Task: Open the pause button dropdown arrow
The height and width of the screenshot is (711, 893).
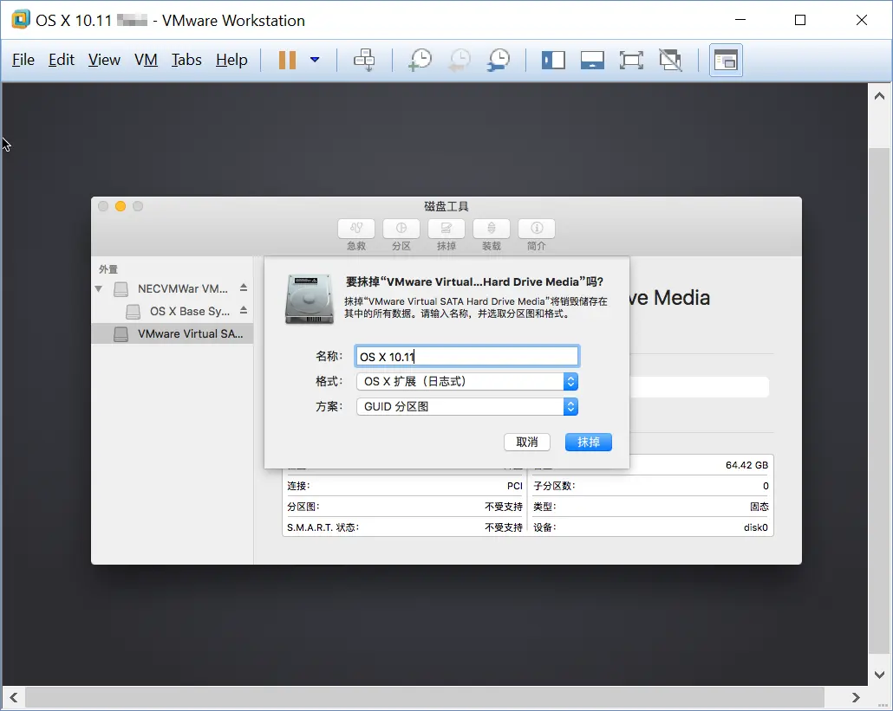Action: pyautogui.click(x=315, y=60)
